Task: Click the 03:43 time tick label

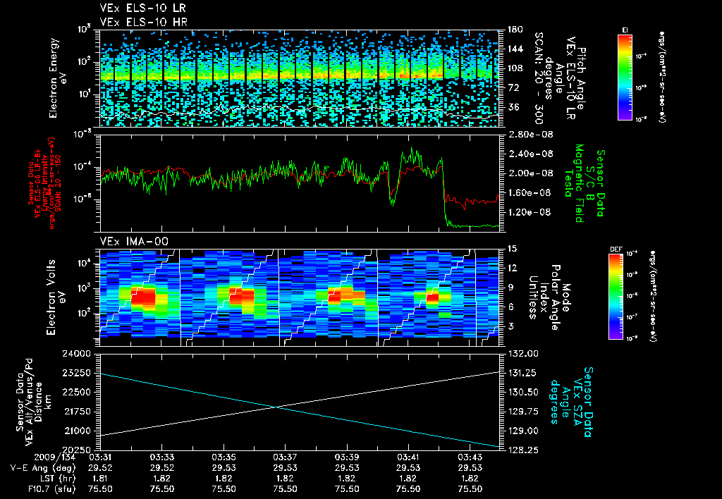Action: click(470, 457)
